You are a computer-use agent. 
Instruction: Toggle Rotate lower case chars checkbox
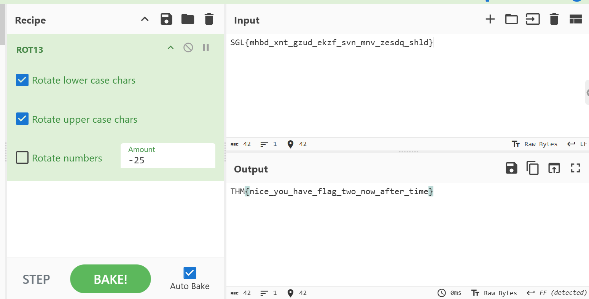(22, 80)
